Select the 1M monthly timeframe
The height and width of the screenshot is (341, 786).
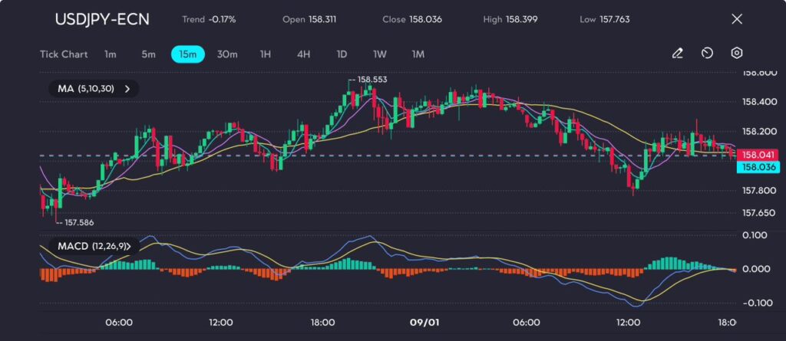(418, 54)
